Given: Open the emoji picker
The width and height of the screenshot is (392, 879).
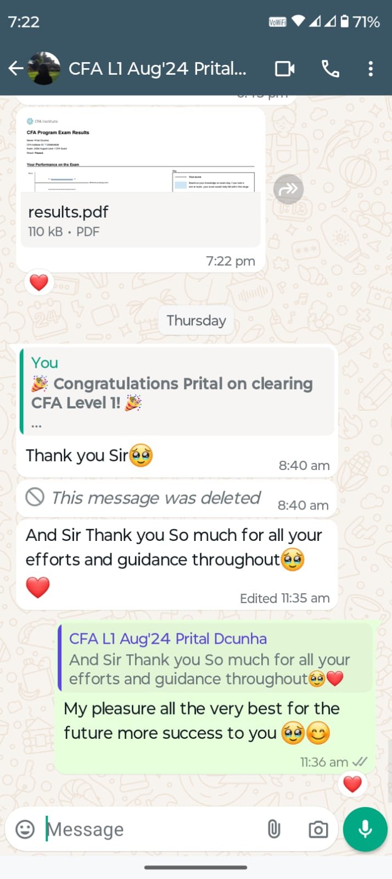Looking at the screenshot, I should coord(25,829).
